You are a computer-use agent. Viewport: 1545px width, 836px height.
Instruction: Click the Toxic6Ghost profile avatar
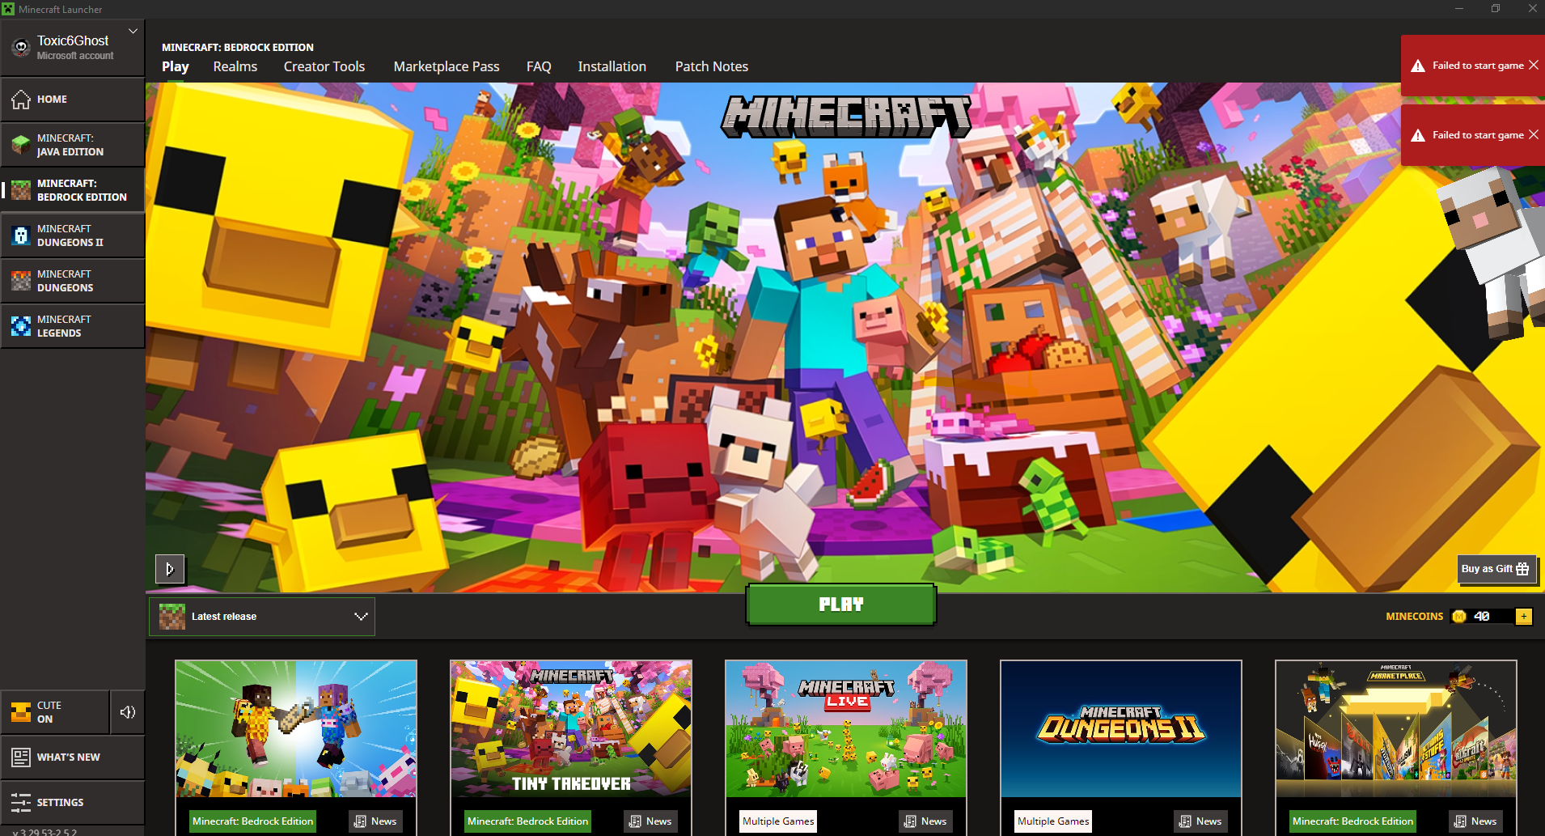tap(21, 48)
